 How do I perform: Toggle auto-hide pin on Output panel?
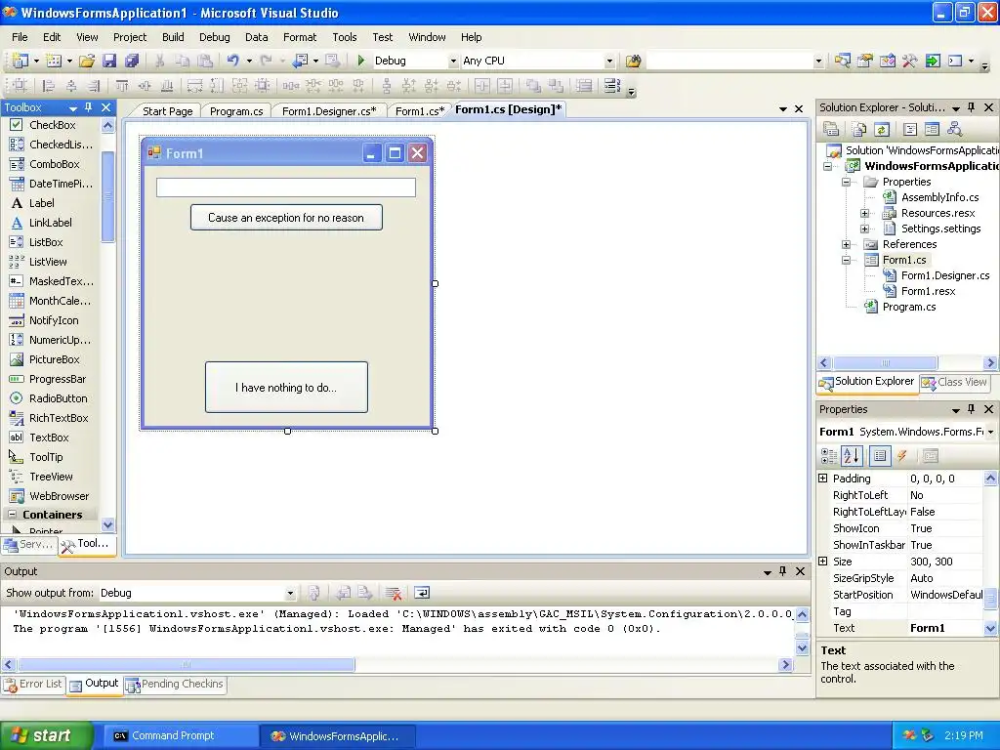click(783, 571)
